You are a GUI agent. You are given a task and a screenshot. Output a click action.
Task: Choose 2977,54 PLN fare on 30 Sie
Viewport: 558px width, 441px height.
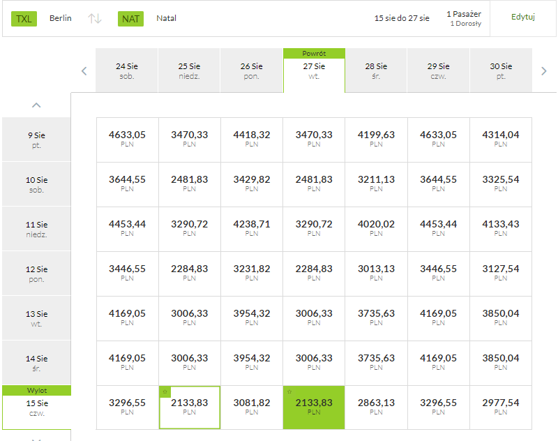pyautogui.click(x=501, y=408)
